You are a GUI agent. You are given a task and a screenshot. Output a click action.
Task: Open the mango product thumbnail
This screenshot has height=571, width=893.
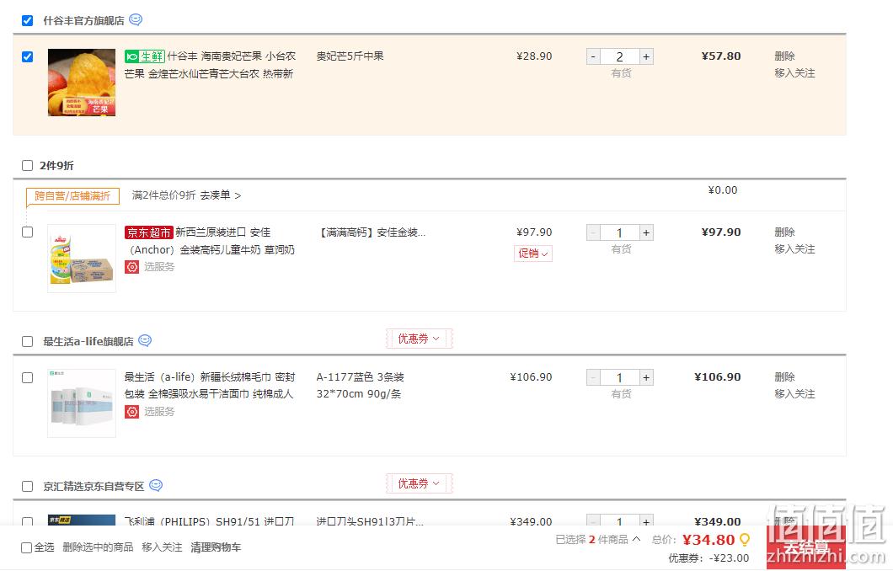point(82,83)
